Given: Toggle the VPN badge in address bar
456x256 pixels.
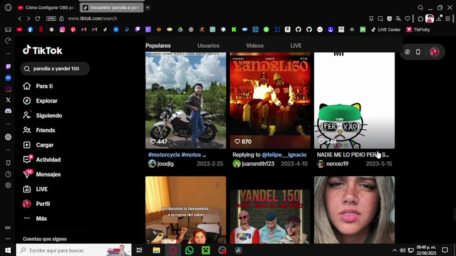Looking at the screenshot, I should click(x=51, y=18).
